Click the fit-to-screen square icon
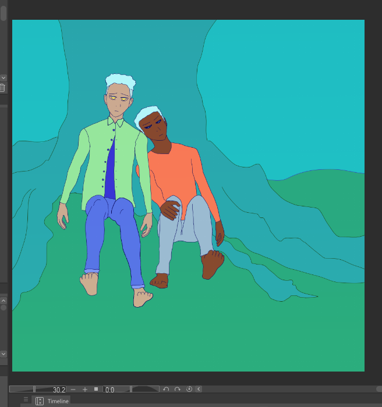The width and height of the screenshot is (382, 407). click(96, 389)
